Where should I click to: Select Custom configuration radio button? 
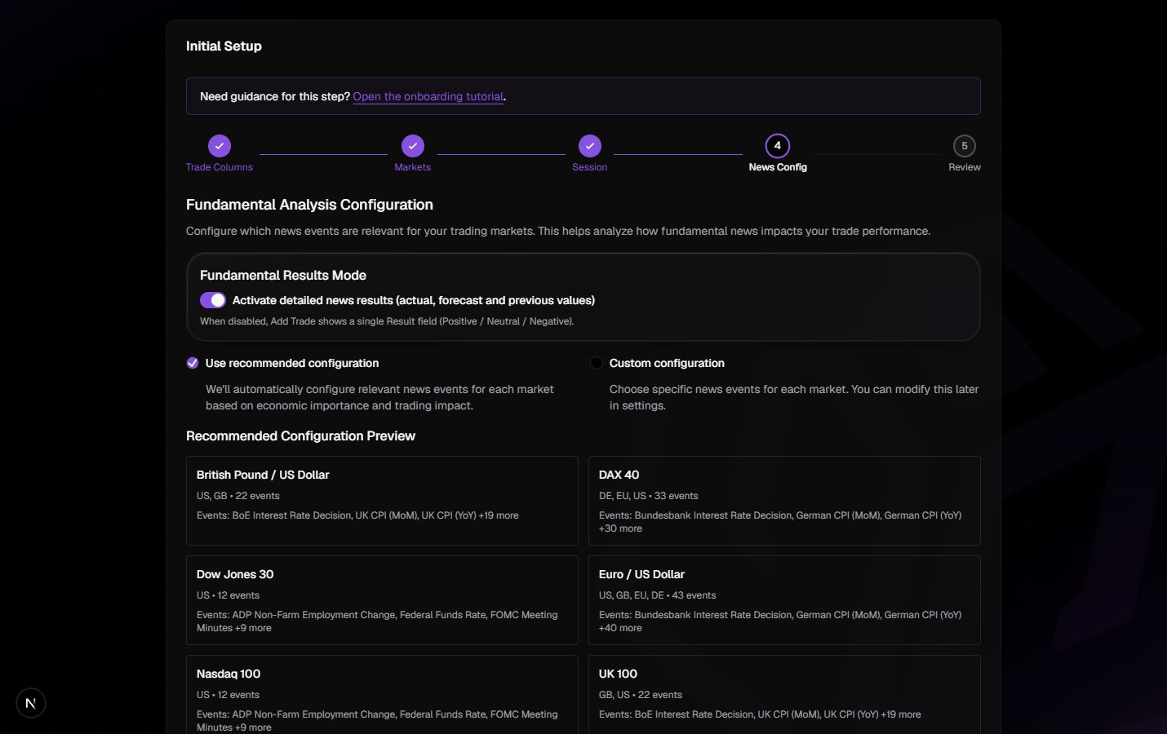597,363
